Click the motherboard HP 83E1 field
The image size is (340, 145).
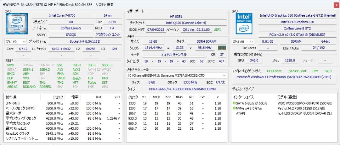point(176,17)
